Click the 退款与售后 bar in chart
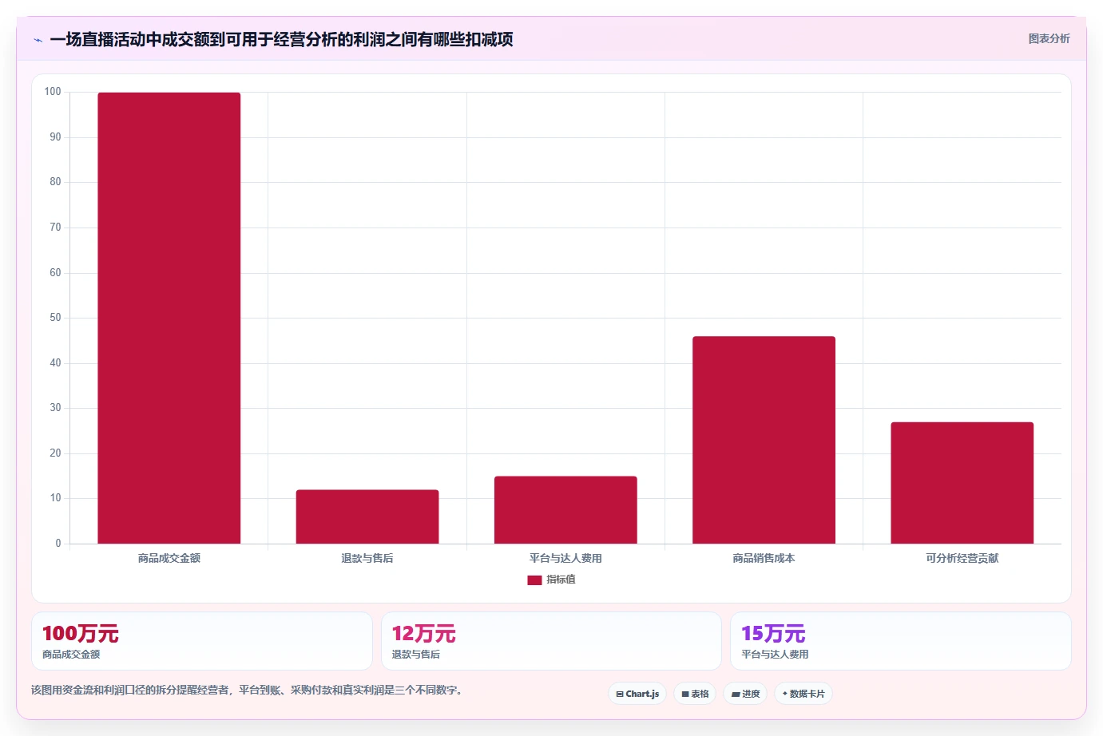The width and height of the screenshot is (1103, 736). tap(367, 516)
